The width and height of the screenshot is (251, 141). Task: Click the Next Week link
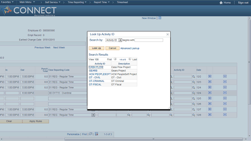pyautogui.click(x=59, y=47)
